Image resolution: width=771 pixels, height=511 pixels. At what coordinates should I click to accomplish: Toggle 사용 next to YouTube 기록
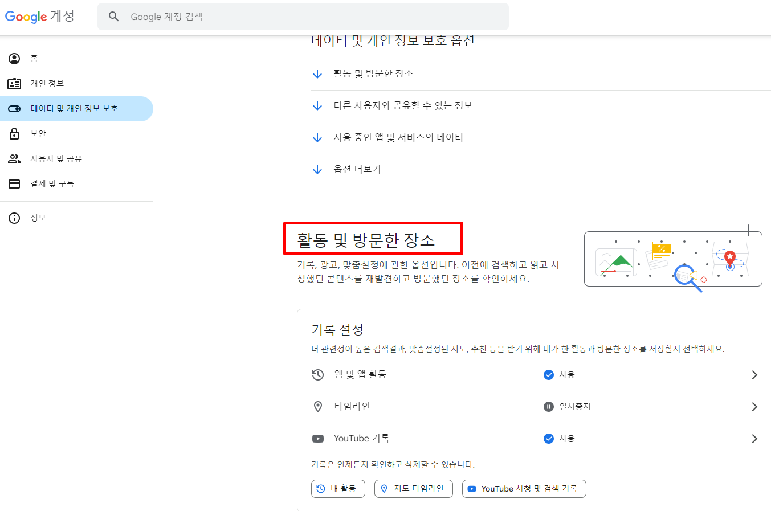549,438
